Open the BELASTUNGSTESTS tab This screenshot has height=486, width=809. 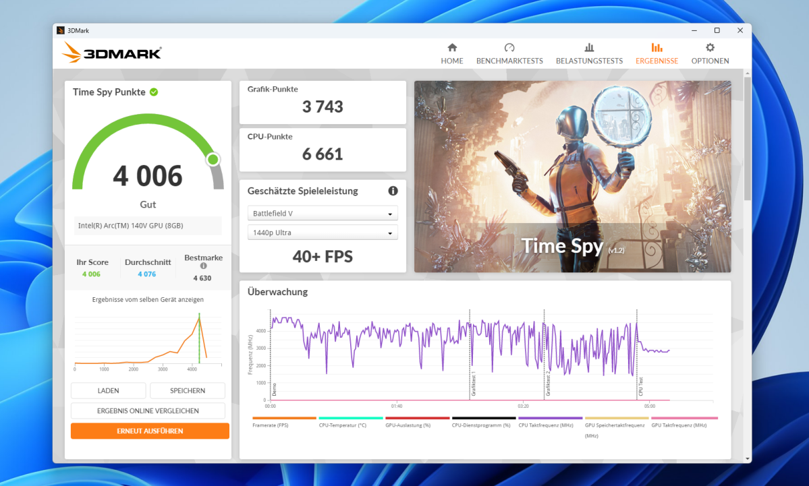click(x=589, y=54)
